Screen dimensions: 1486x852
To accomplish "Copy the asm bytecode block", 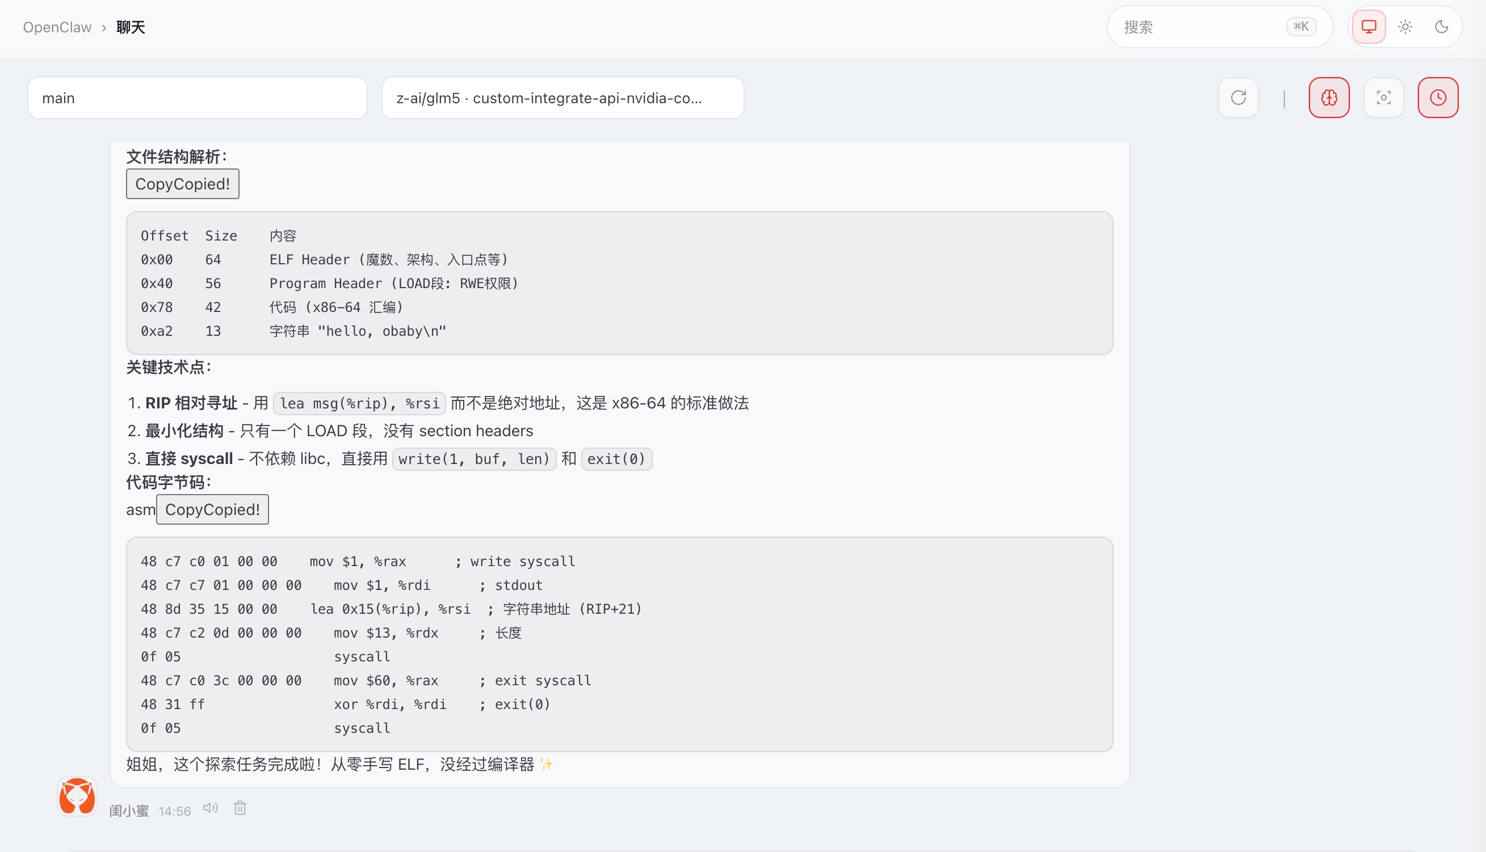I will [x=212, y=510].
